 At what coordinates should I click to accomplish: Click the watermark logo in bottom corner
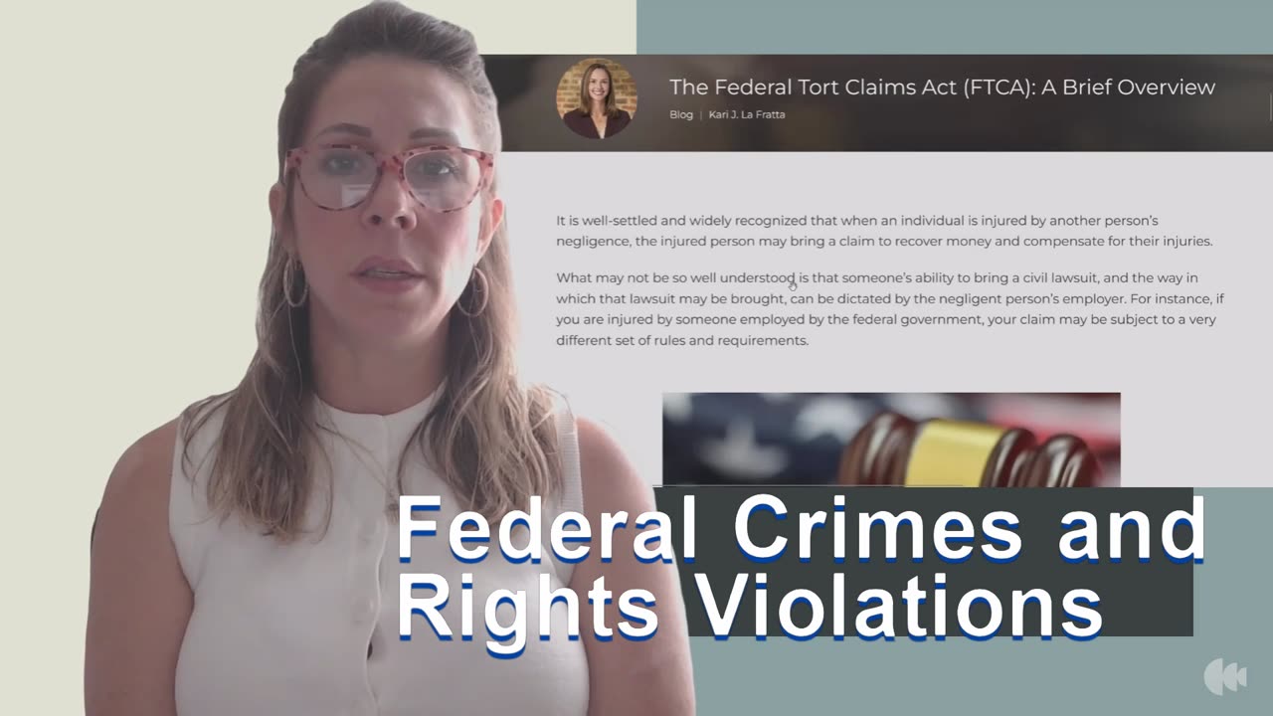pyautogui.click(x=1225, y=677)
